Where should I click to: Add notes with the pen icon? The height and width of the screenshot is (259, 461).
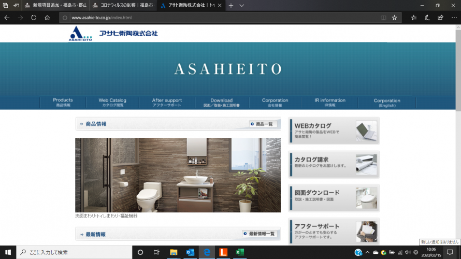(427, 18)
